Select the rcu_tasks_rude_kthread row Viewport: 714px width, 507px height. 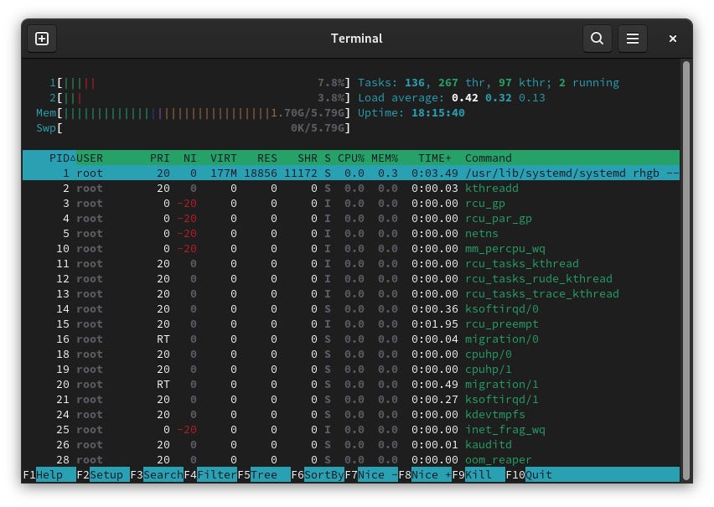[x=351, y=278]
